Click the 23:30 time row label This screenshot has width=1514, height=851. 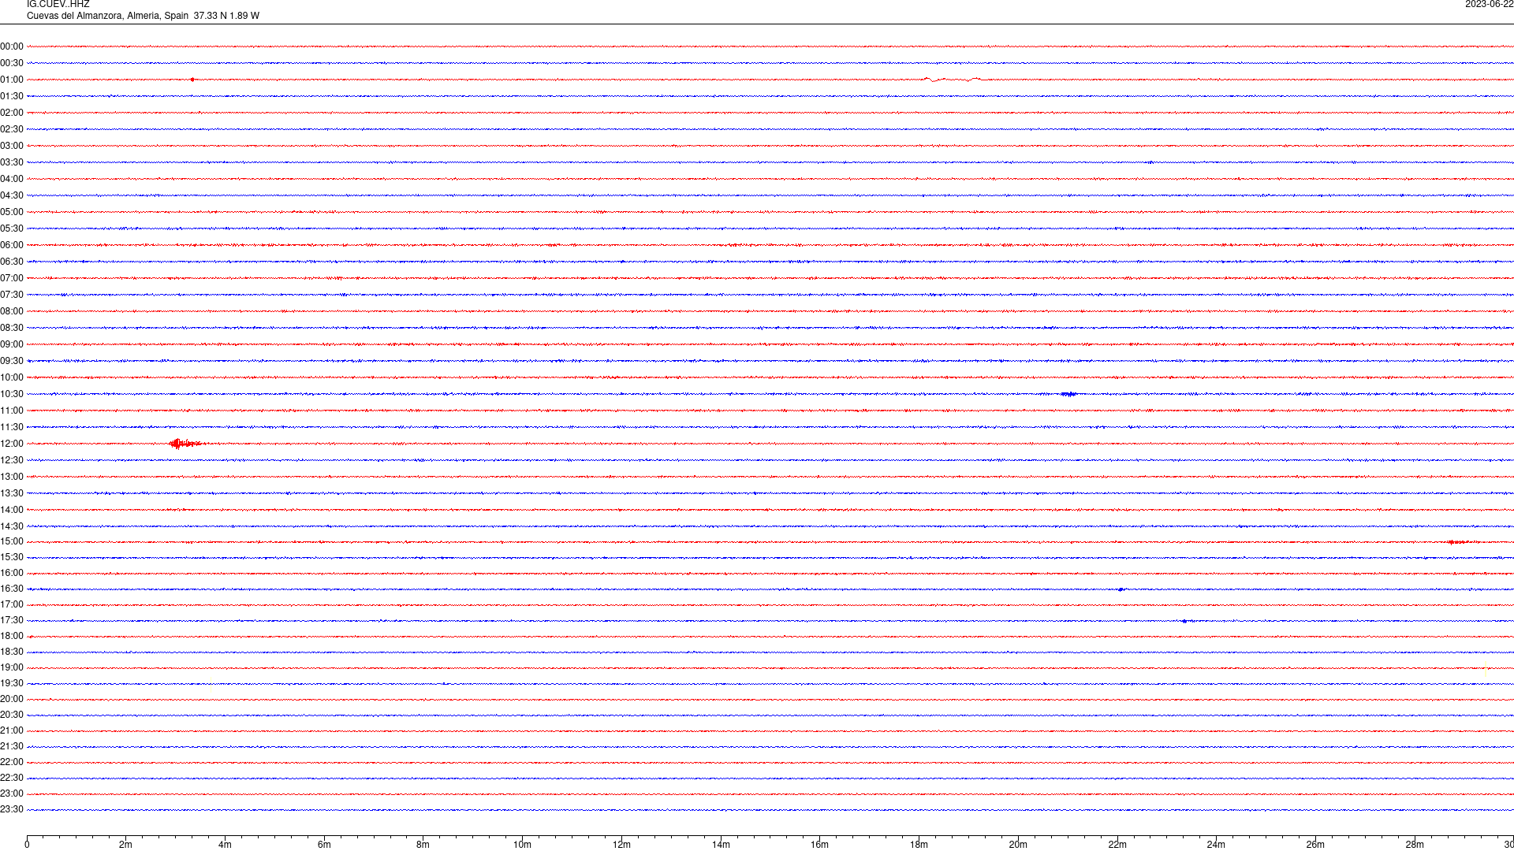tap(12, 809)
